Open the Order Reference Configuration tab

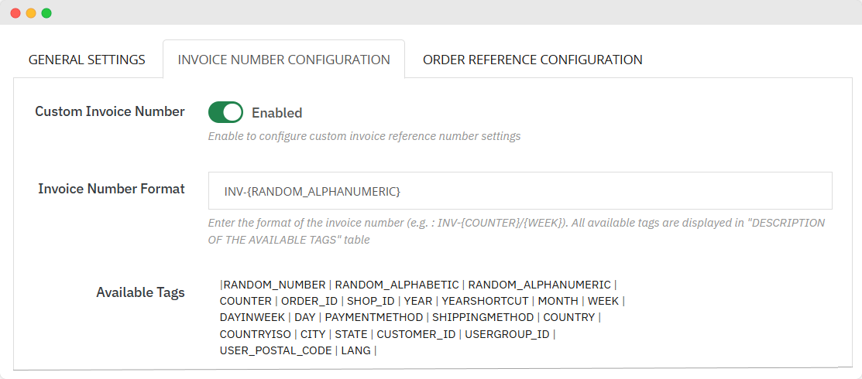(x=532, y=60)
